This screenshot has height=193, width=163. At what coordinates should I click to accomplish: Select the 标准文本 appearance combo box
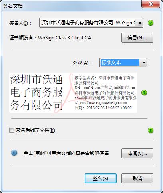point(123,63)
